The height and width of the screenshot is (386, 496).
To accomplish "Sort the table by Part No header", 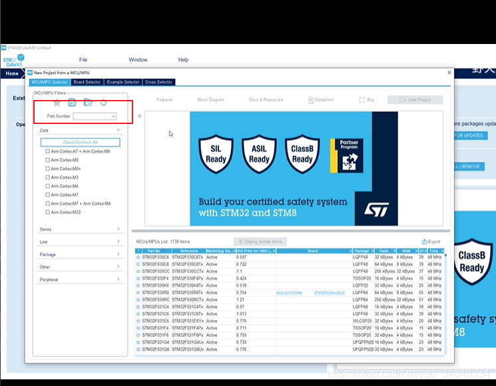I will point(156,251).
